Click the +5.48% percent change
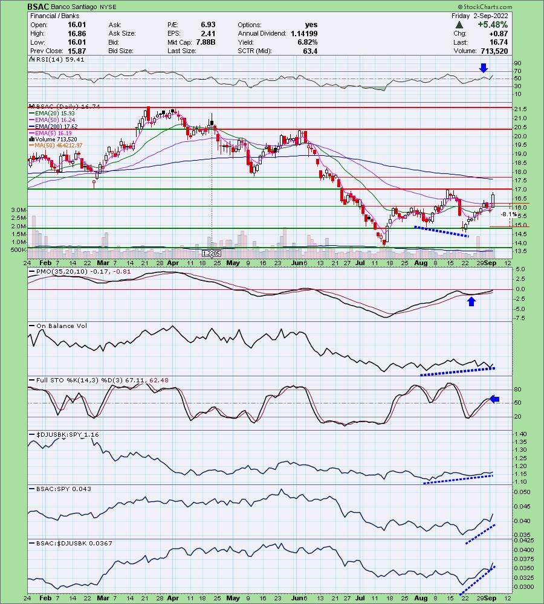This screenshot has height=604, width=544. point(493,25)
